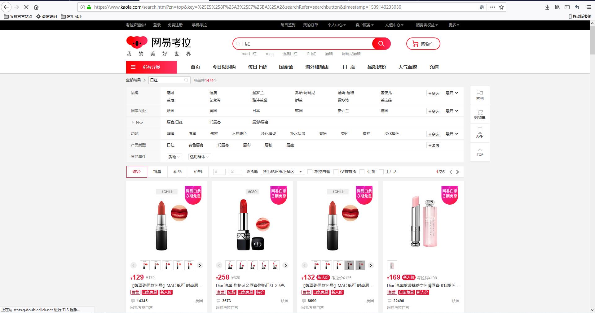The height and width of the screenshot is (313, 595).
Task: Open page actions three-dot menu
Action: coord(492,7)
